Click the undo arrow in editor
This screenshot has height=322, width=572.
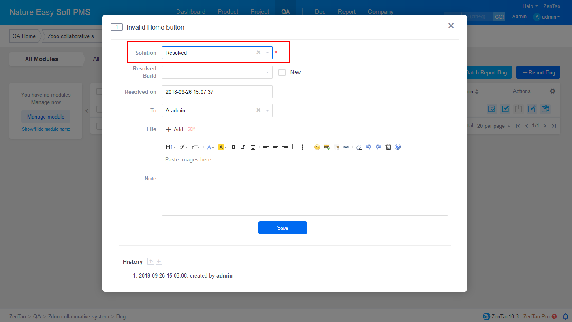[368, 147]
